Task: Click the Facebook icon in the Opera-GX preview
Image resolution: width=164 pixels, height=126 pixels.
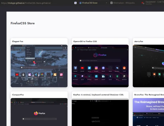Action: coord(75,68)
